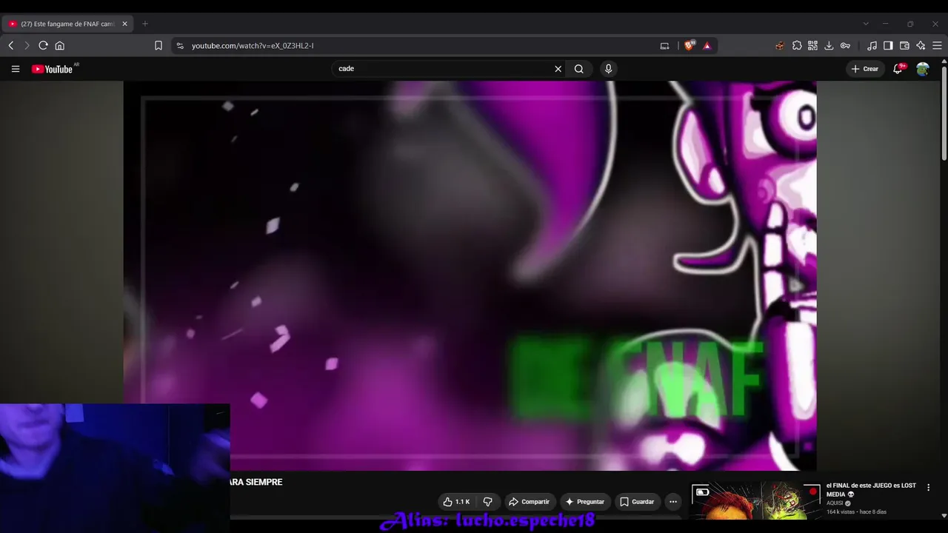
Task: View site settings icon in address bar
Action: (180, 46)
